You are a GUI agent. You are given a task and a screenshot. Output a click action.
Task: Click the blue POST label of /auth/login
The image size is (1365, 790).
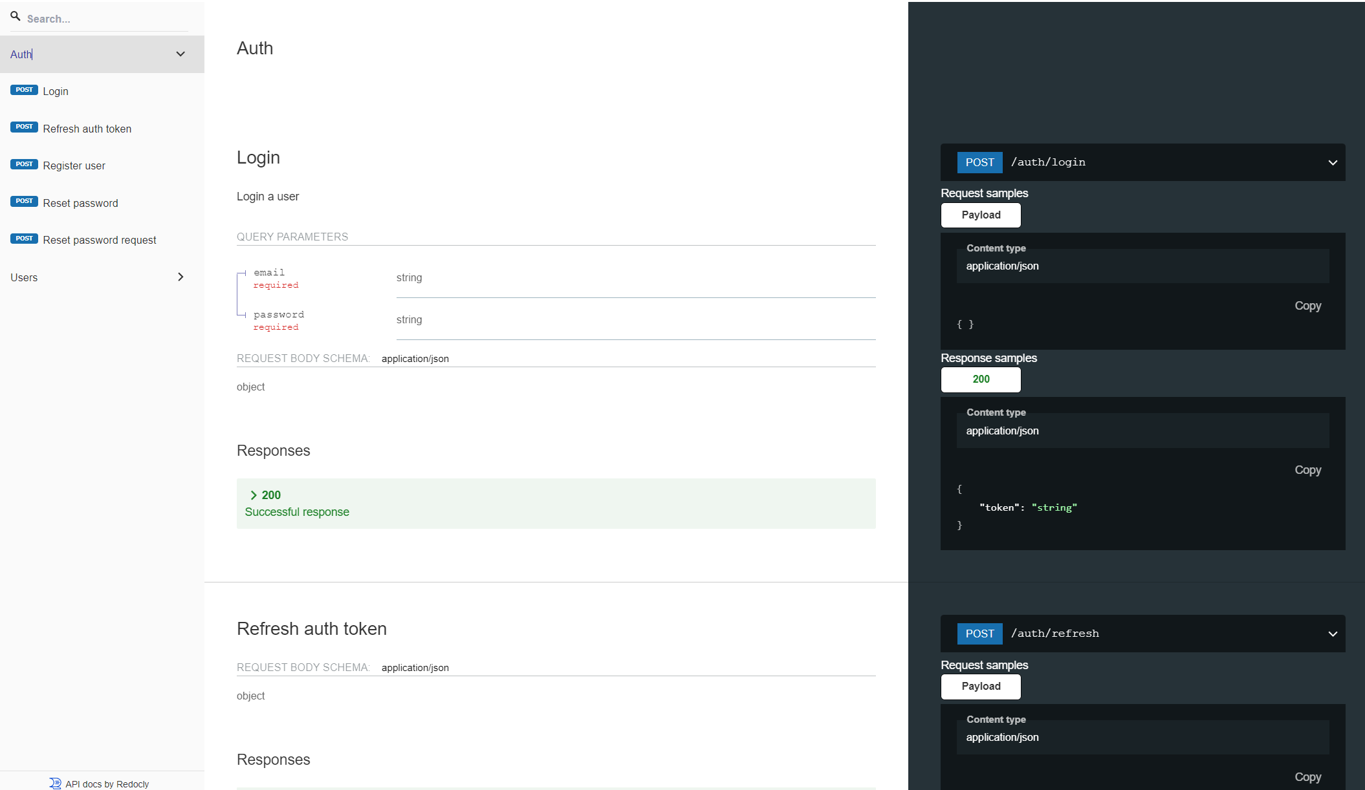pos(979,162)
